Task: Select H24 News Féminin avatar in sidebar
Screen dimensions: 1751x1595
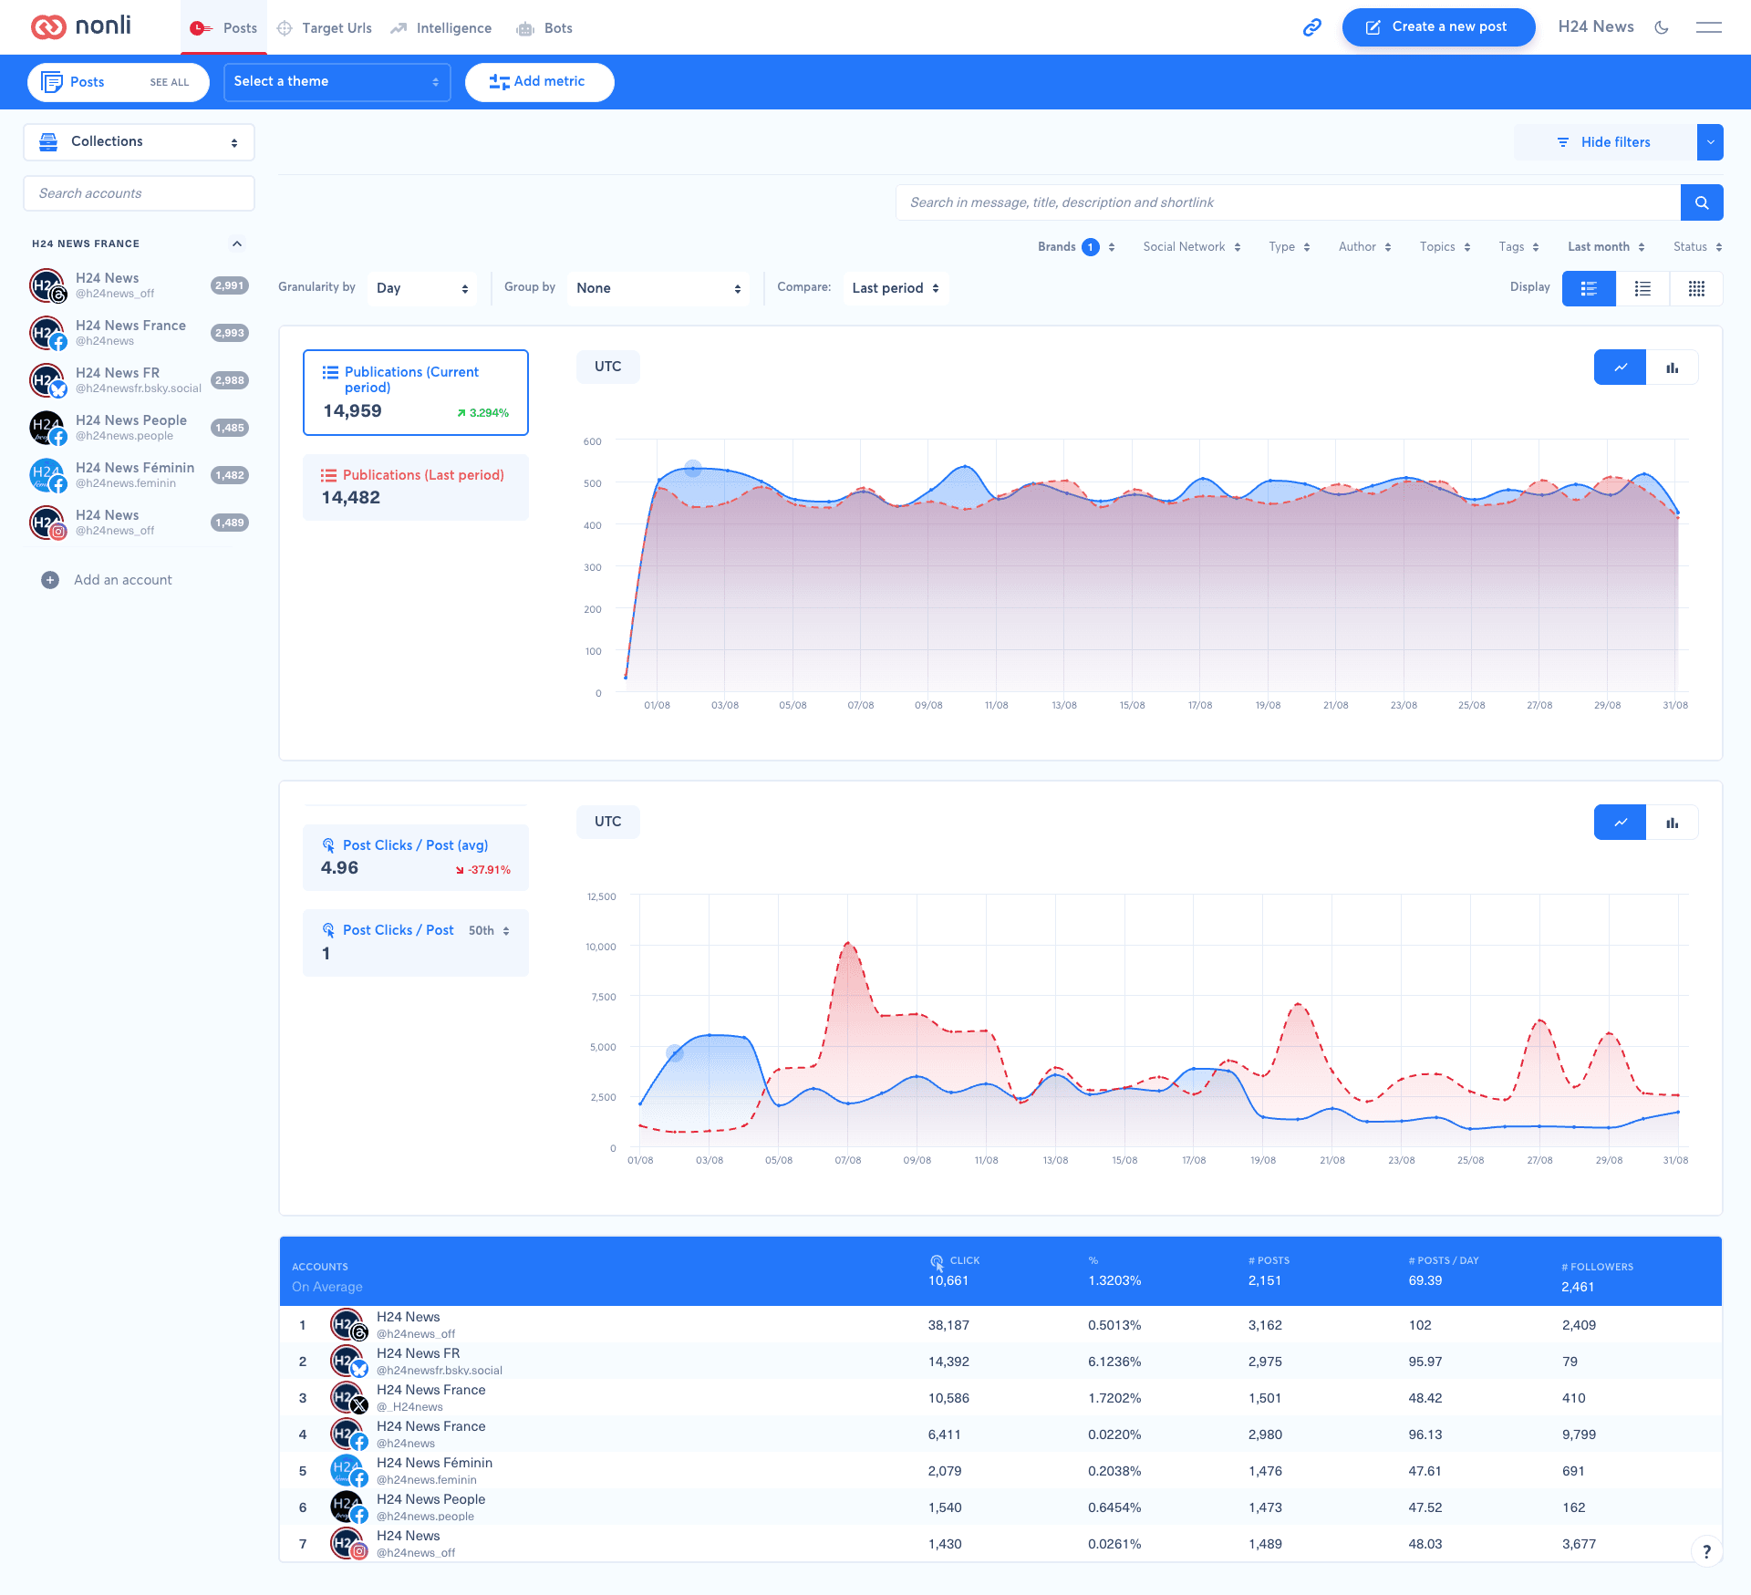Action: [47, 475]
